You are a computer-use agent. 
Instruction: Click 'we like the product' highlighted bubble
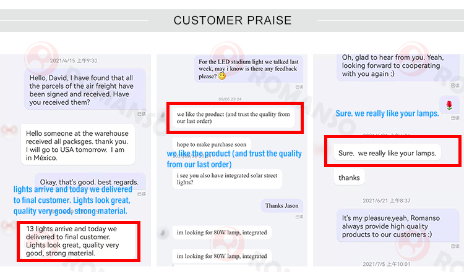coord(233,118)
